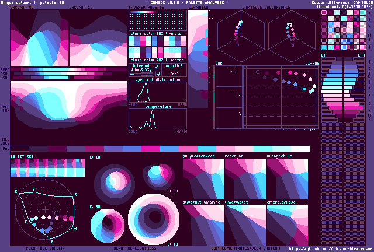This screenshot has width=374, height=252.
Task: Open the purple/seaweed complementary tile
Action: [203, 179]
